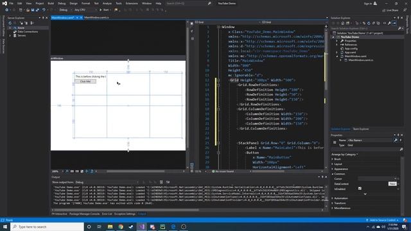Toggle word wrap icon in Output toolbar
Image resolution: width=411 pixels, height=231 pixels.
(168, 182)
